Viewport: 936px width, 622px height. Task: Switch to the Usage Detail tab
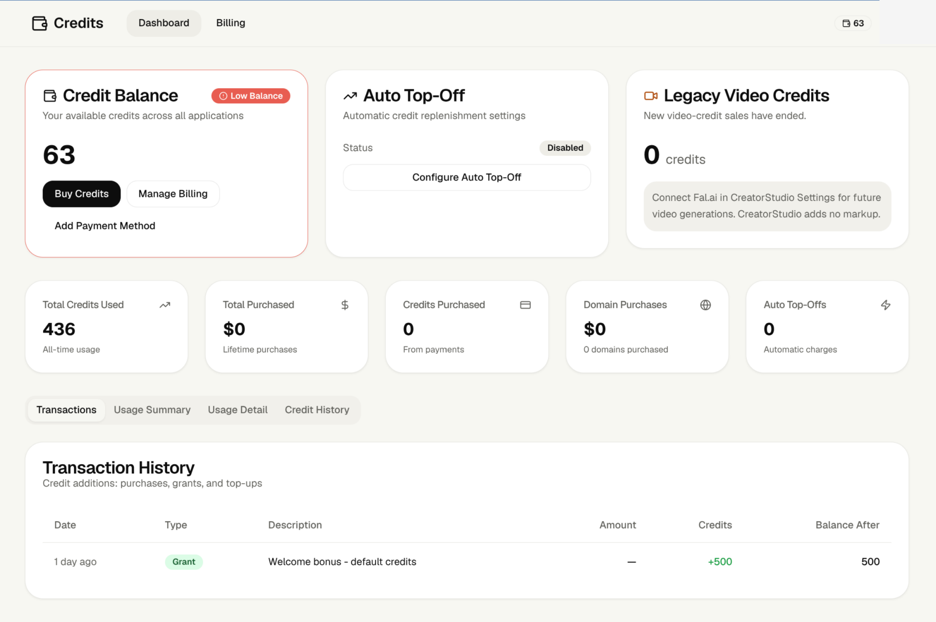pyautogui.click(x=237, y=410)
